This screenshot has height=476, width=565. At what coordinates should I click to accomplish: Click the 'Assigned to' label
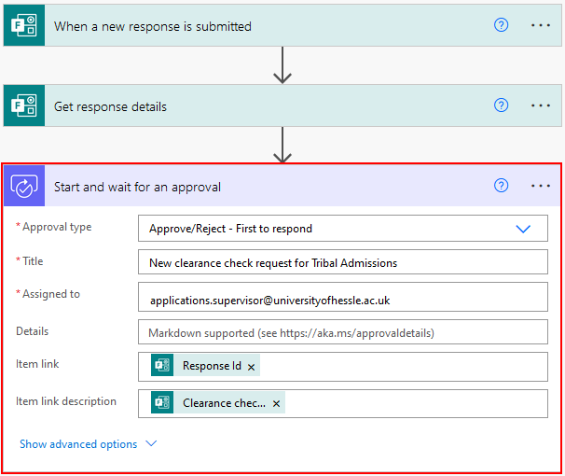point(51,294)
